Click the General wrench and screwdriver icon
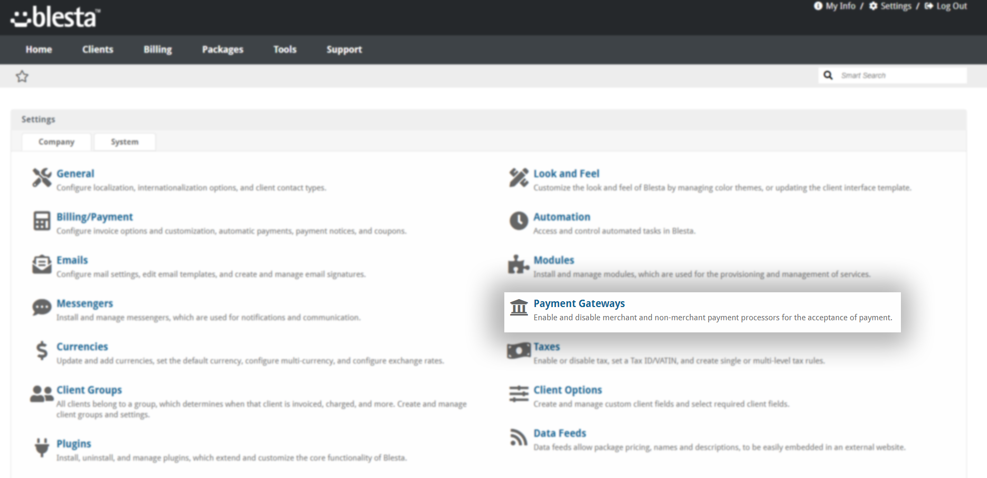Image resolution: width=987 pixels, height=478 pixels. click(x=42, y=178)
